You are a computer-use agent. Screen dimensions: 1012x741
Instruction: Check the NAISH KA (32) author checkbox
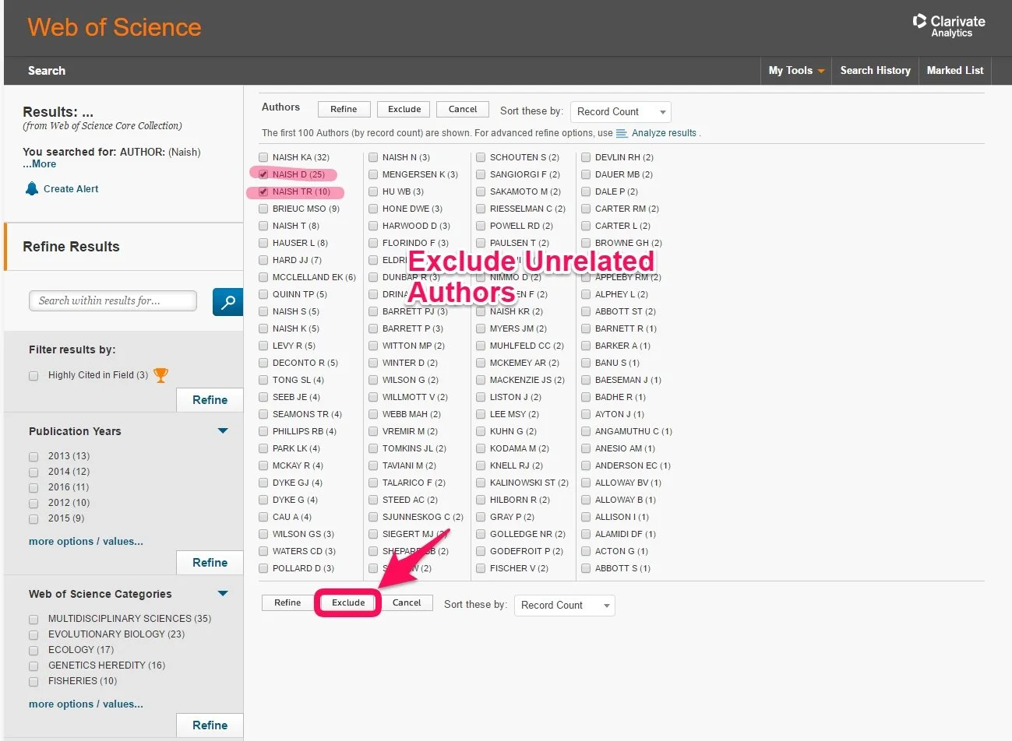[x=263, y=157]
